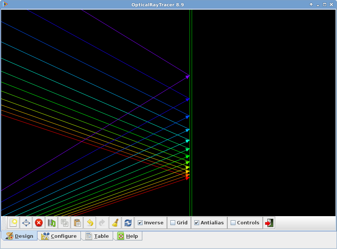Turn off Antialias rendering
This screenshot has height=249, width=337.
pos(197,222)
